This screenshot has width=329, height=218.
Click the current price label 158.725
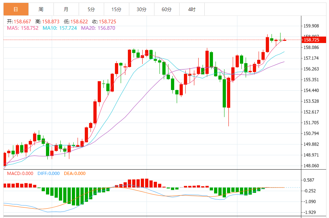click(x=314, y=40)
